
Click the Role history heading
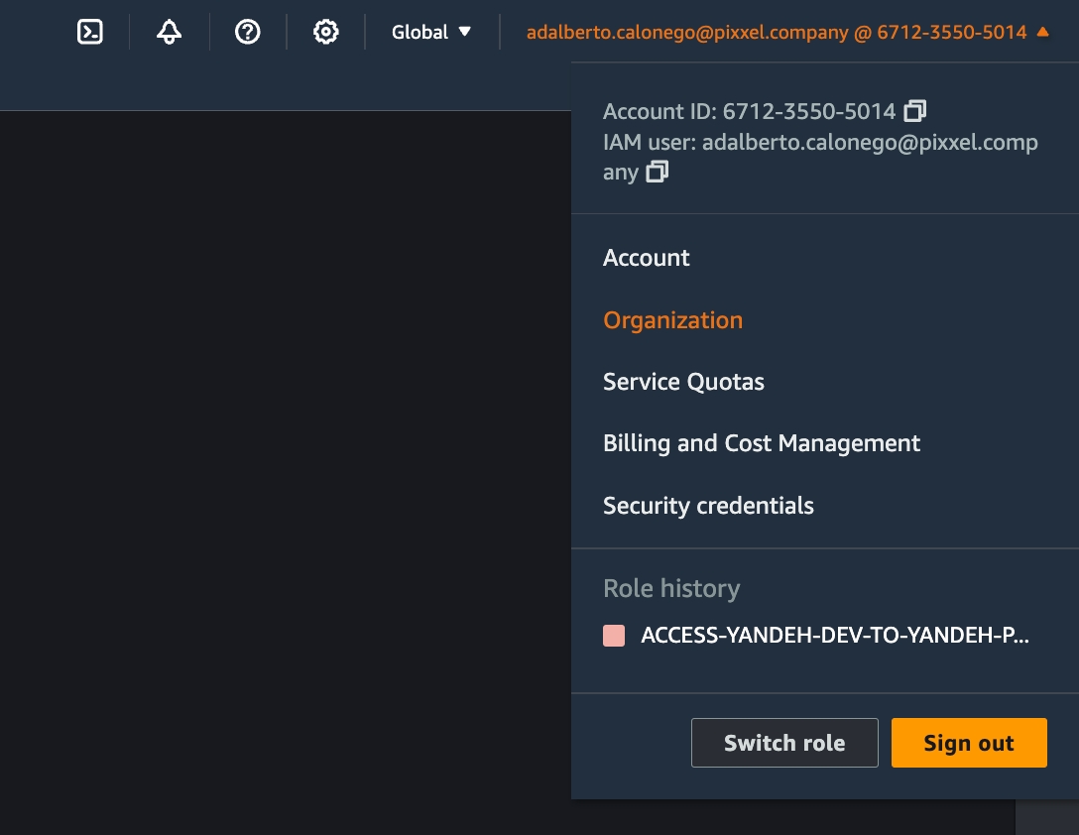pos(671,588)
